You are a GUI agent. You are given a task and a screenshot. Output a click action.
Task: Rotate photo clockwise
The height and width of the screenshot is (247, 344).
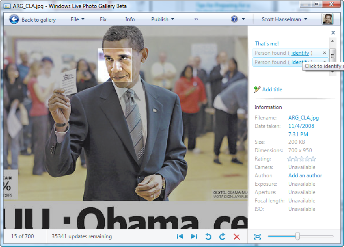(x=222, y=236)
